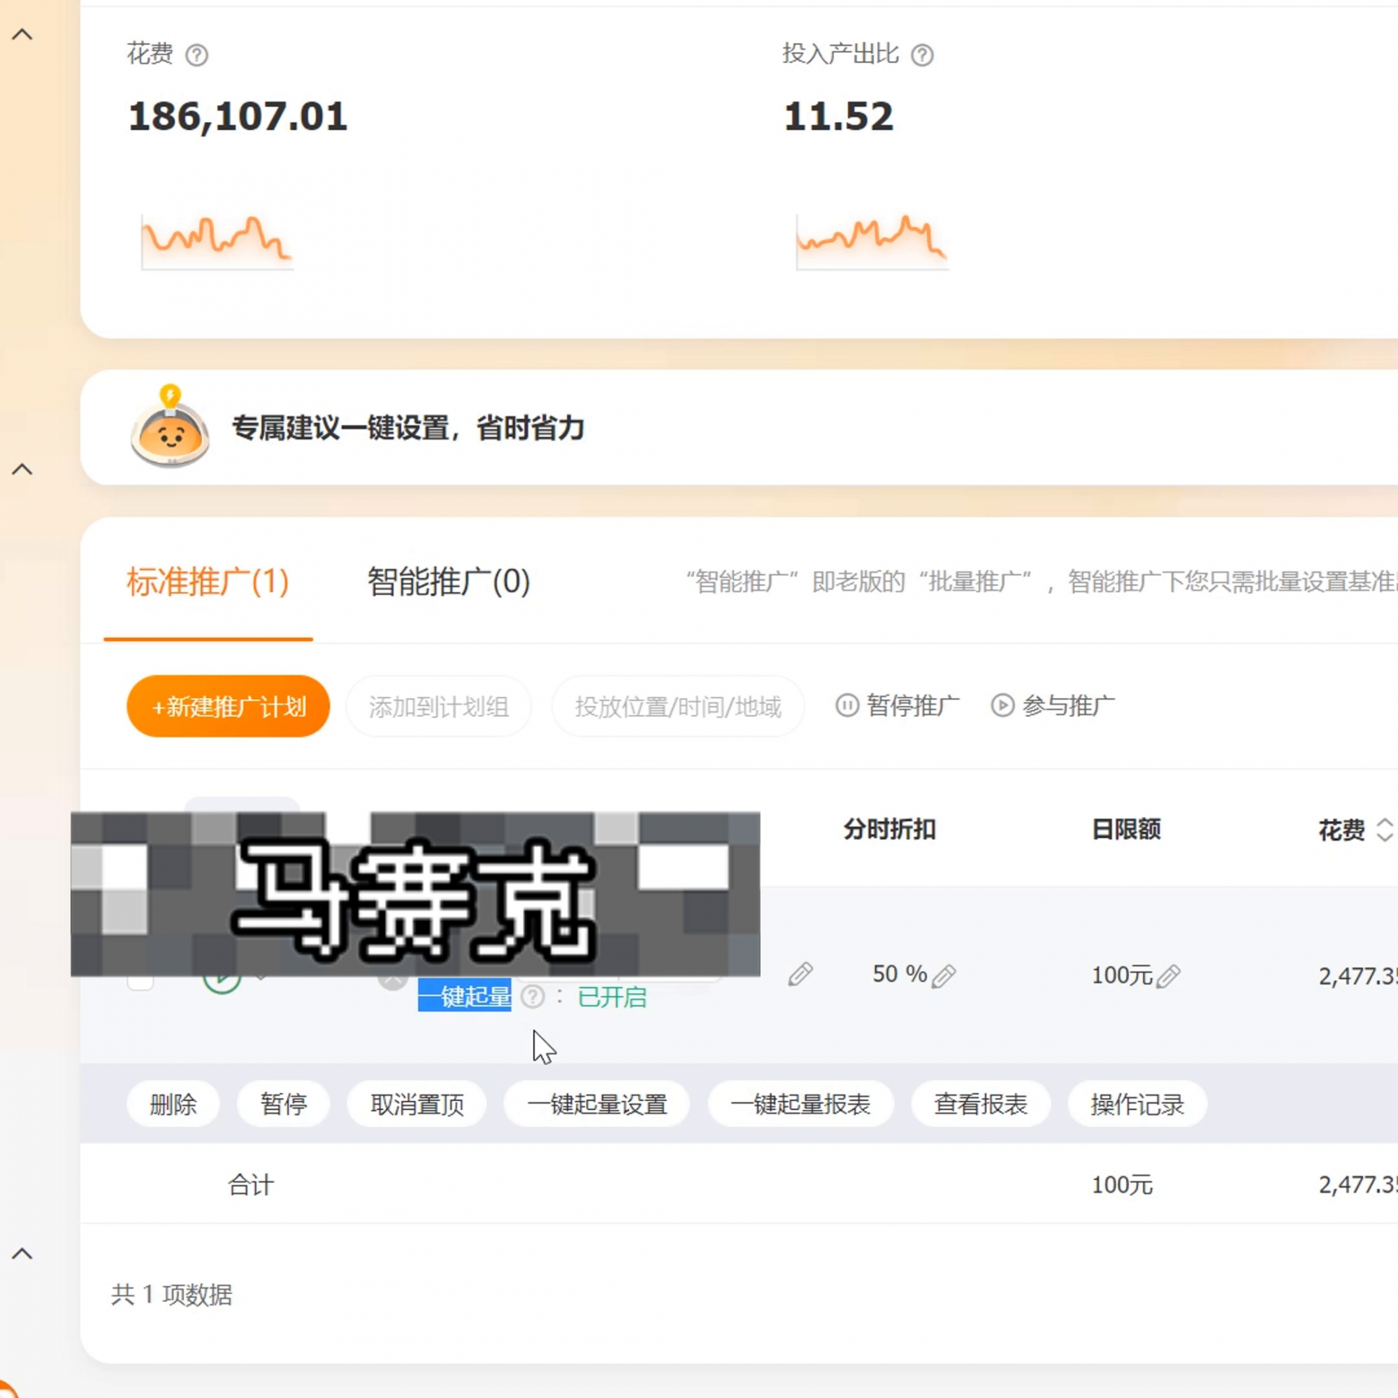Open the 投入产出比 trend sparkline chart
This screenshot has width=1398, height=1398.
(872, 242)
